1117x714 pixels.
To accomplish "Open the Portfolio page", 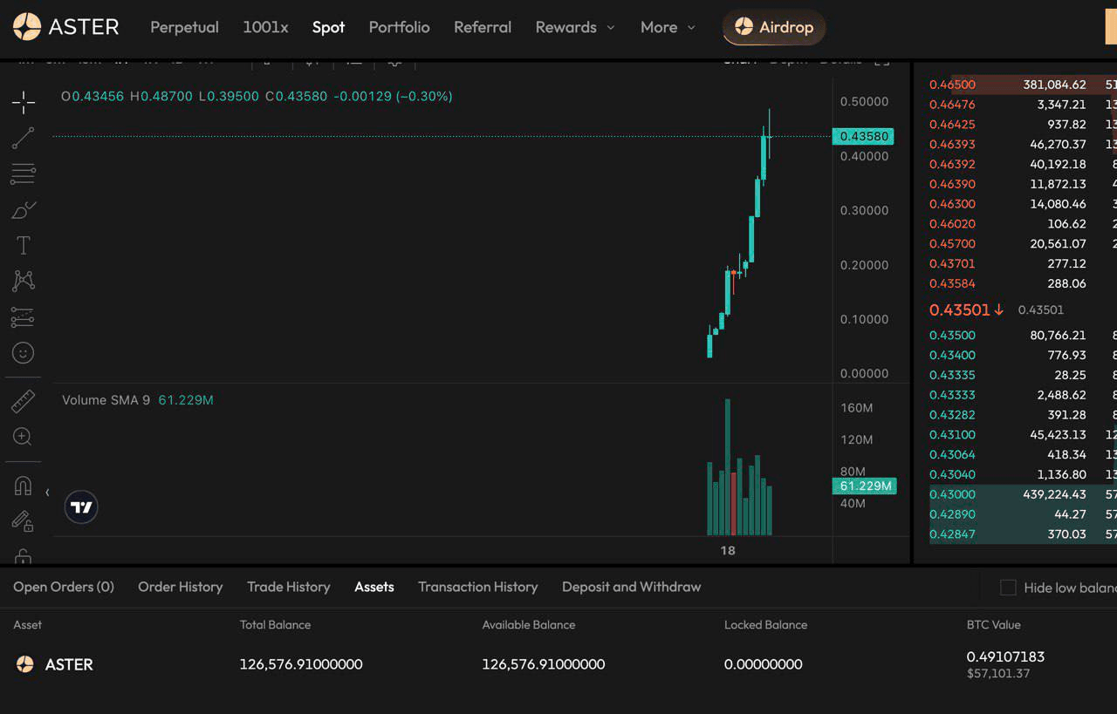I will point(399,27).
